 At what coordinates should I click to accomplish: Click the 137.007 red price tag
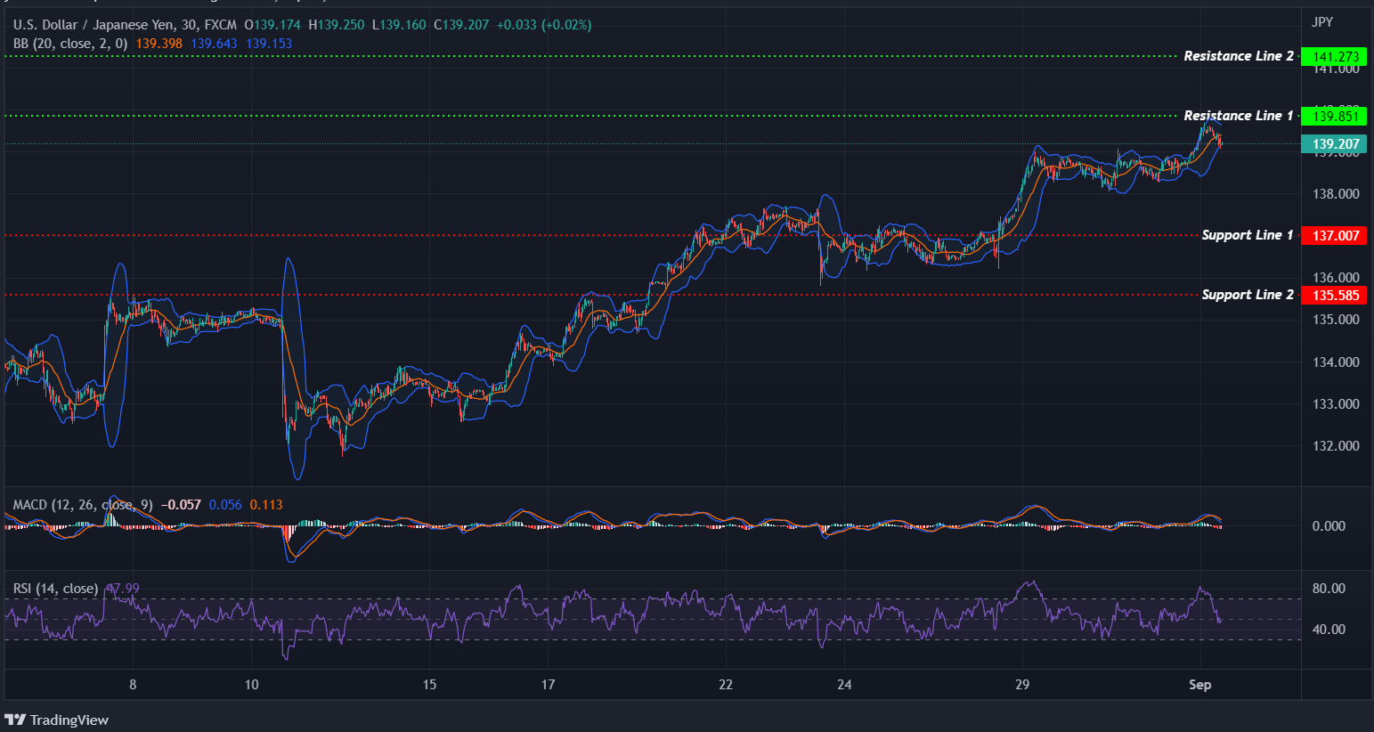pos(1335,235)
